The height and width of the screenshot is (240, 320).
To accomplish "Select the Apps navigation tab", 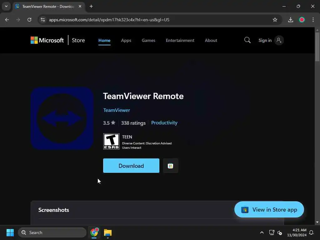I will [x=126, y=40].
